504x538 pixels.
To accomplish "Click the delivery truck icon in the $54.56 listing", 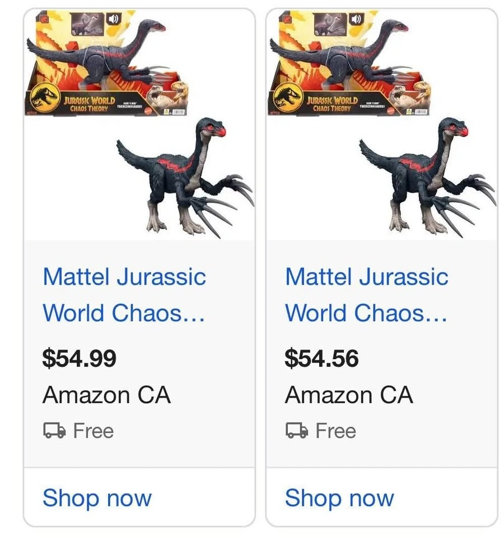I will [x=297, y=430].
